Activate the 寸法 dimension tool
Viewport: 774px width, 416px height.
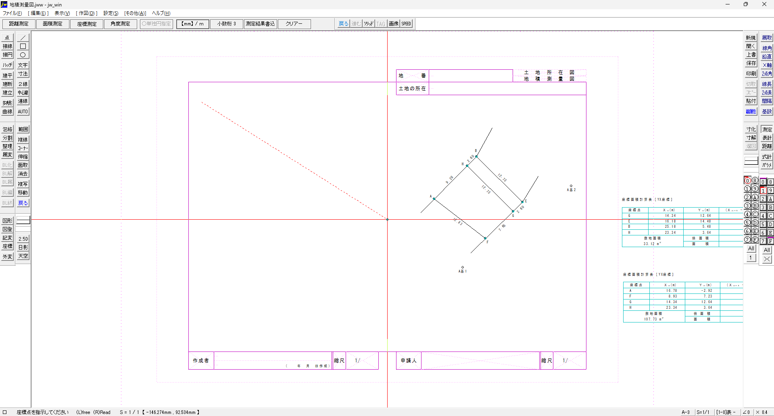pyautogui.click(x=23, y=74)
